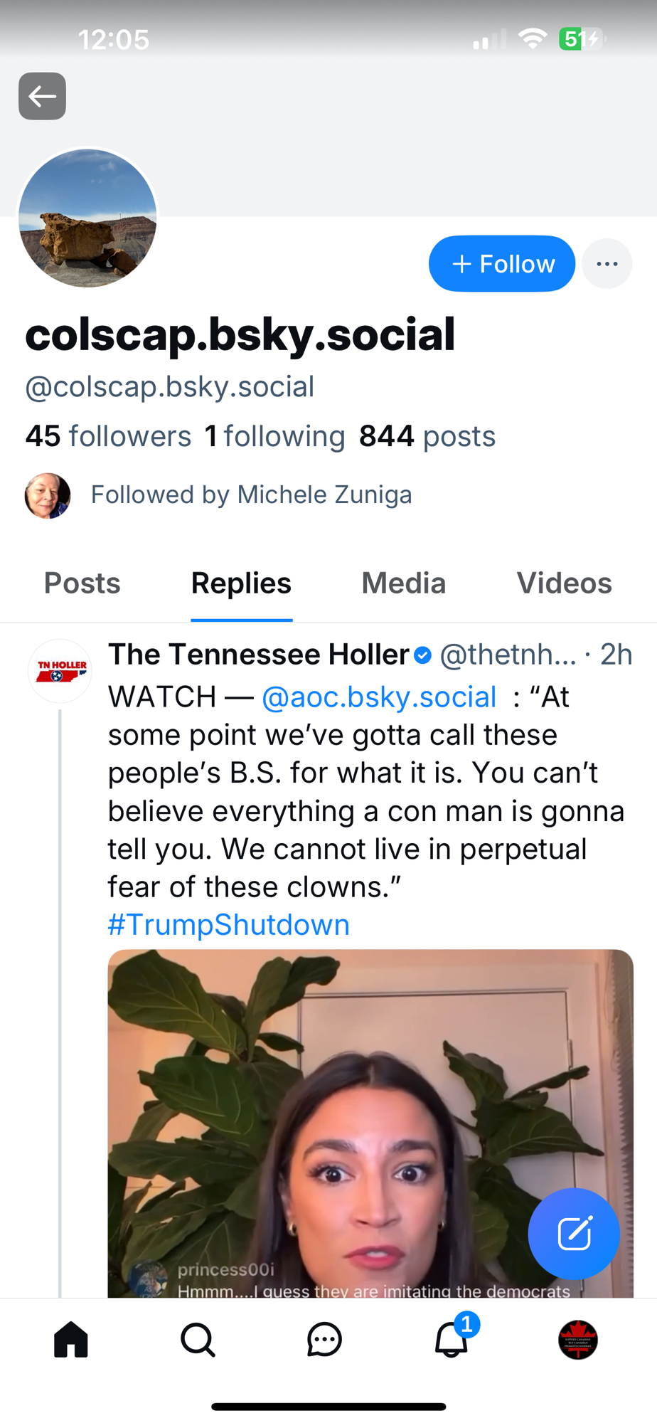Screen dimensions: 657x1423
Task: Tap the Search magnifier icon
Action: click(198, 1340)
